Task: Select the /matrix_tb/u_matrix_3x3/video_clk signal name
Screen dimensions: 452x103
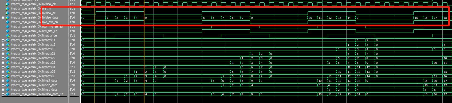Action: [x=33, y=4]
